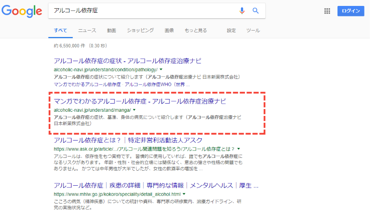Open result アルコール依存症｜疾患の詳細｜専門的な情報
370x214 pixels.
156,186
